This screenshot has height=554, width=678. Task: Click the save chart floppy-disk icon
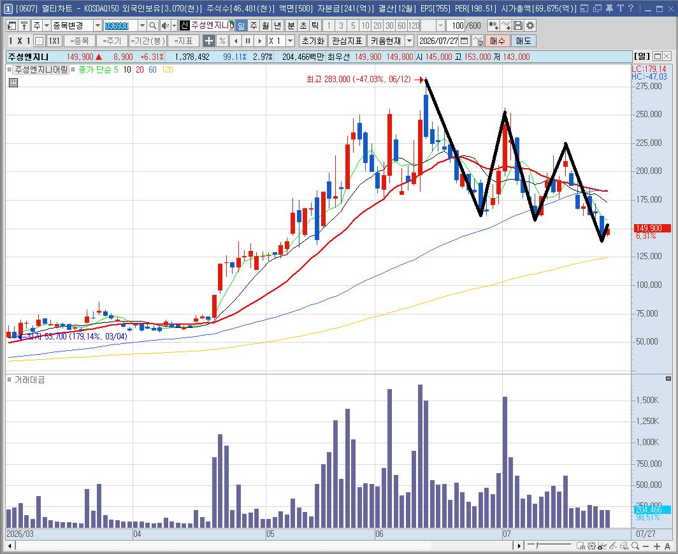518,26
